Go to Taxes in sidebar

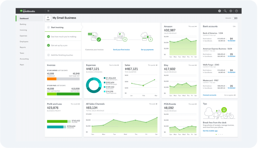pos(22,53)
